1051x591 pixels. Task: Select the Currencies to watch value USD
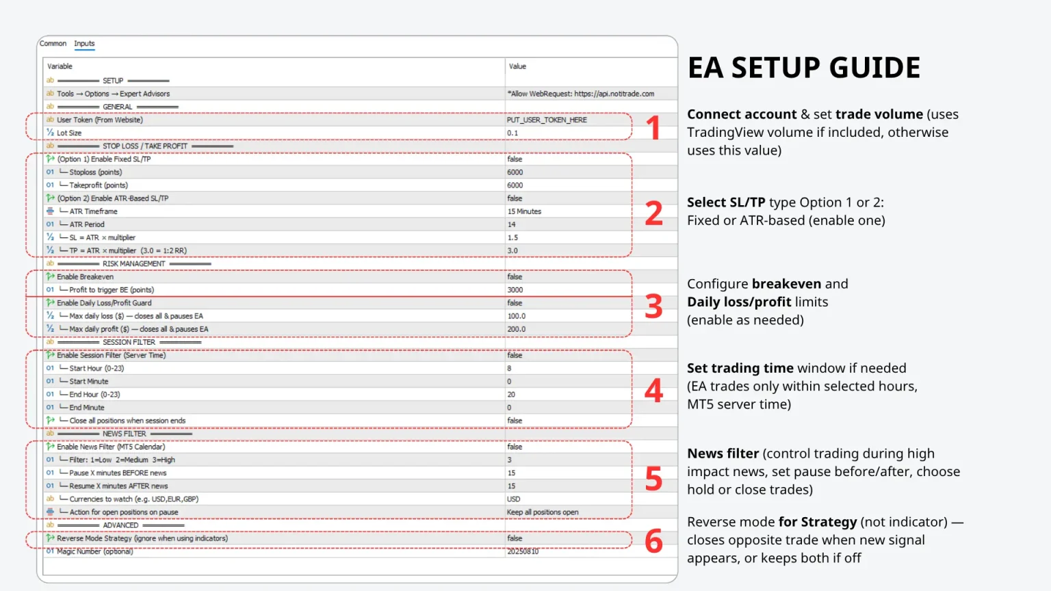tap(513, 499)
